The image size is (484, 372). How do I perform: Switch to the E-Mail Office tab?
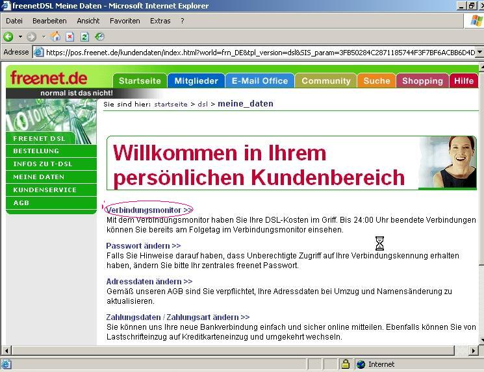pyautogui.click(x=259, y=81)
